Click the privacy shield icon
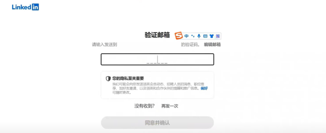 (108, 78)
